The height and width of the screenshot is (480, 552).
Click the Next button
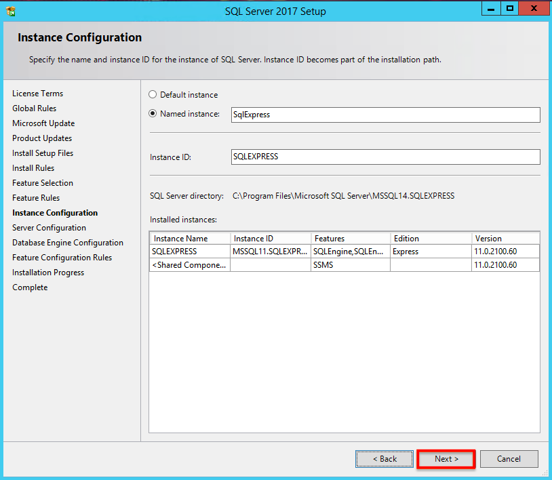[446, 459]
